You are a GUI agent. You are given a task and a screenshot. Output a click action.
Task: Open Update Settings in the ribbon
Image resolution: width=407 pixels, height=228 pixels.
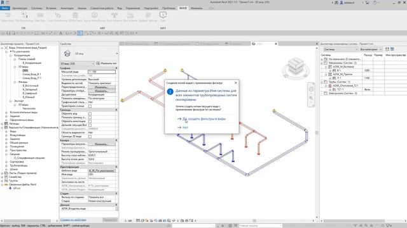click(148, 17)
